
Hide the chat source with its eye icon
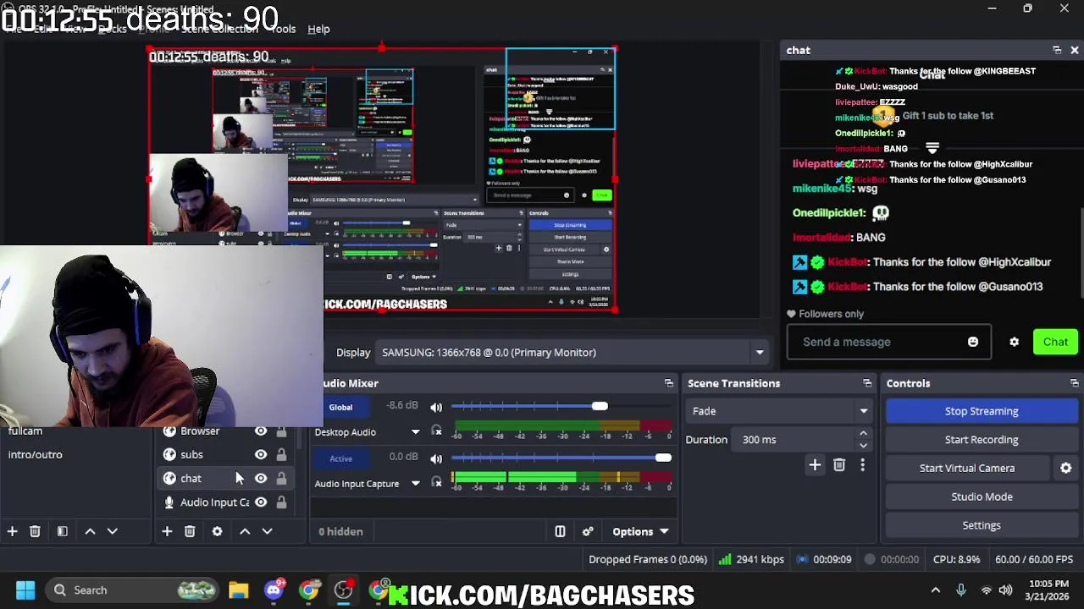pyautogui.click(x=261, y=479)
